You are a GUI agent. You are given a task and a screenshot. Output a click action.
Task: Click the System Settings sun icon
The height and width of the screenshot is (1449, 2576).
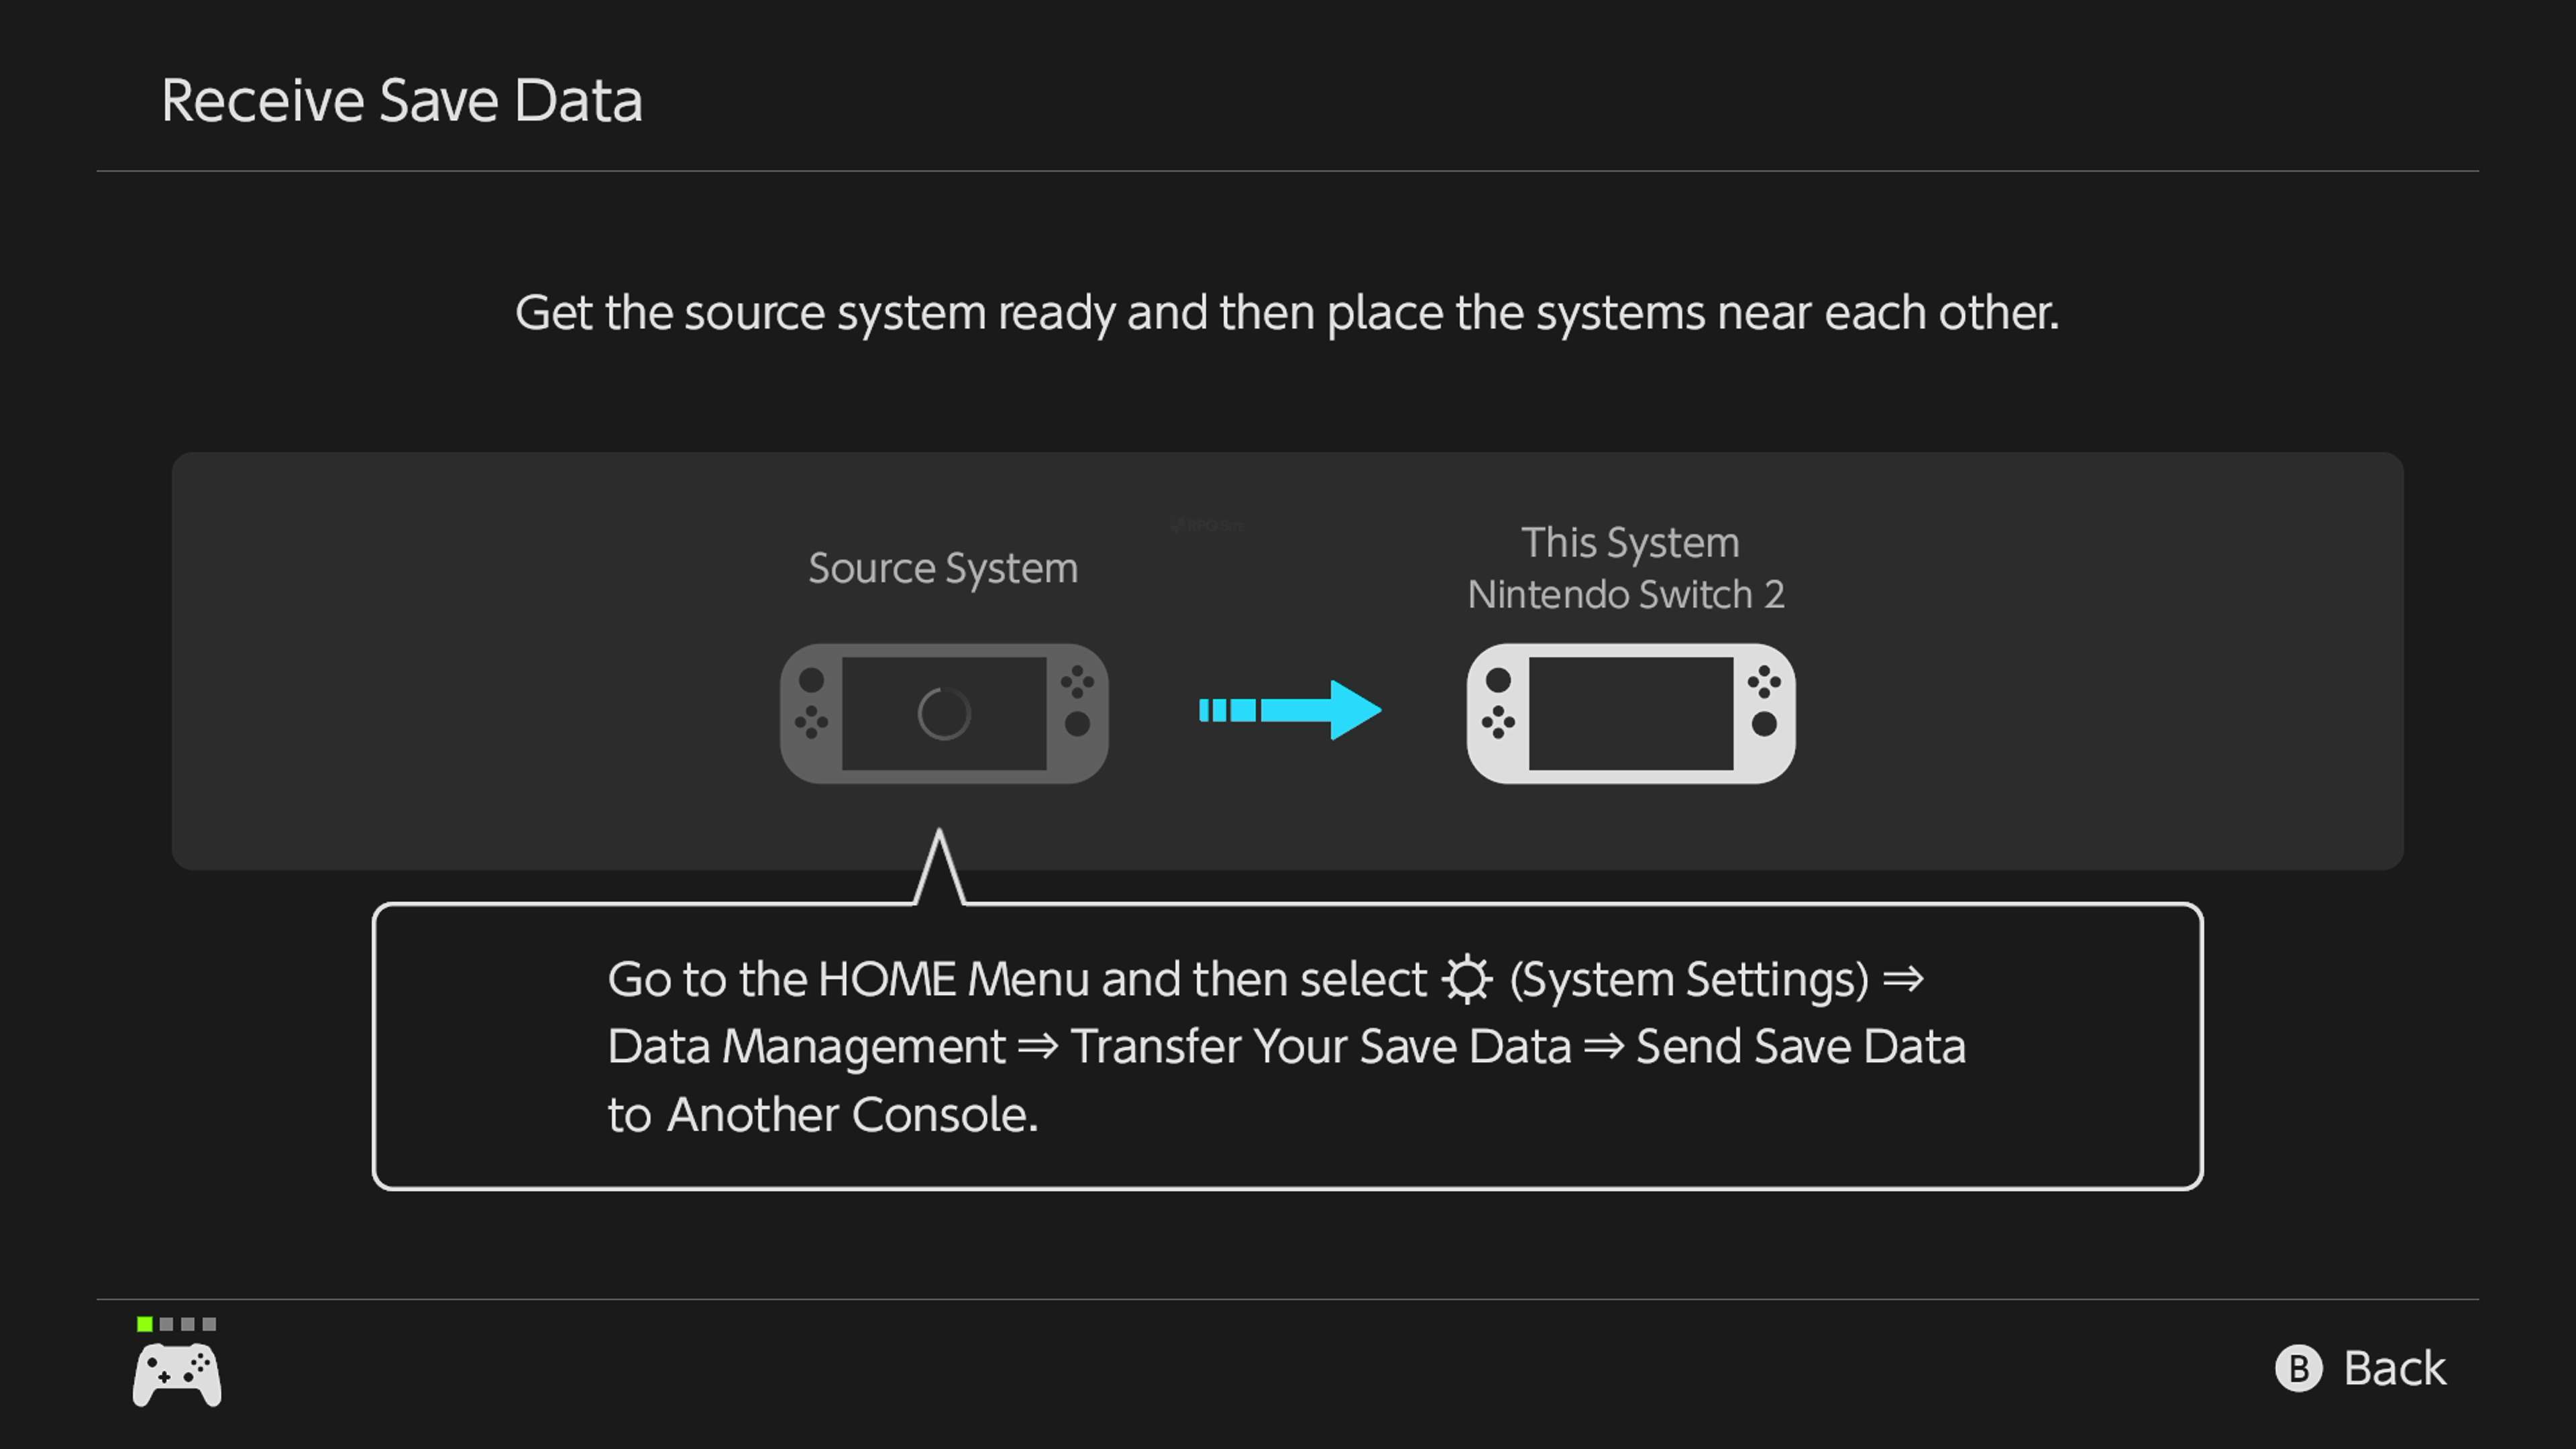pyautogui.click(x=1467, y=979)
